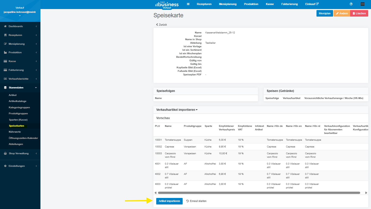Click the hamburger menu icon in top bar
The image size is (371, 209).
188,4
